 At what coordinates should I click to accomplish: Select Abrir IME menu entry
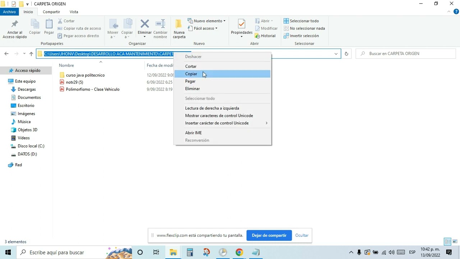(x=222, y=133)
